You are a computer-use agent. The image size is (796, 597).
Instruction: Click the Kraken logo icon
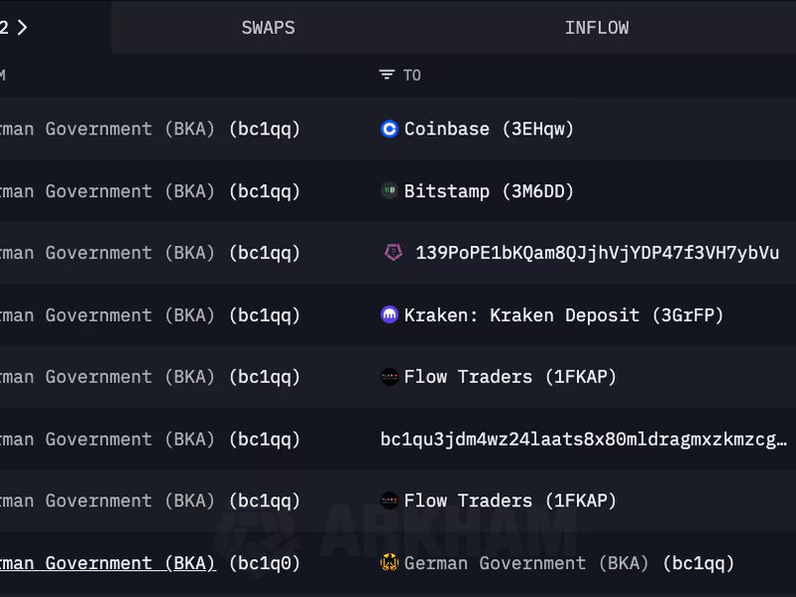click(389, 315)
